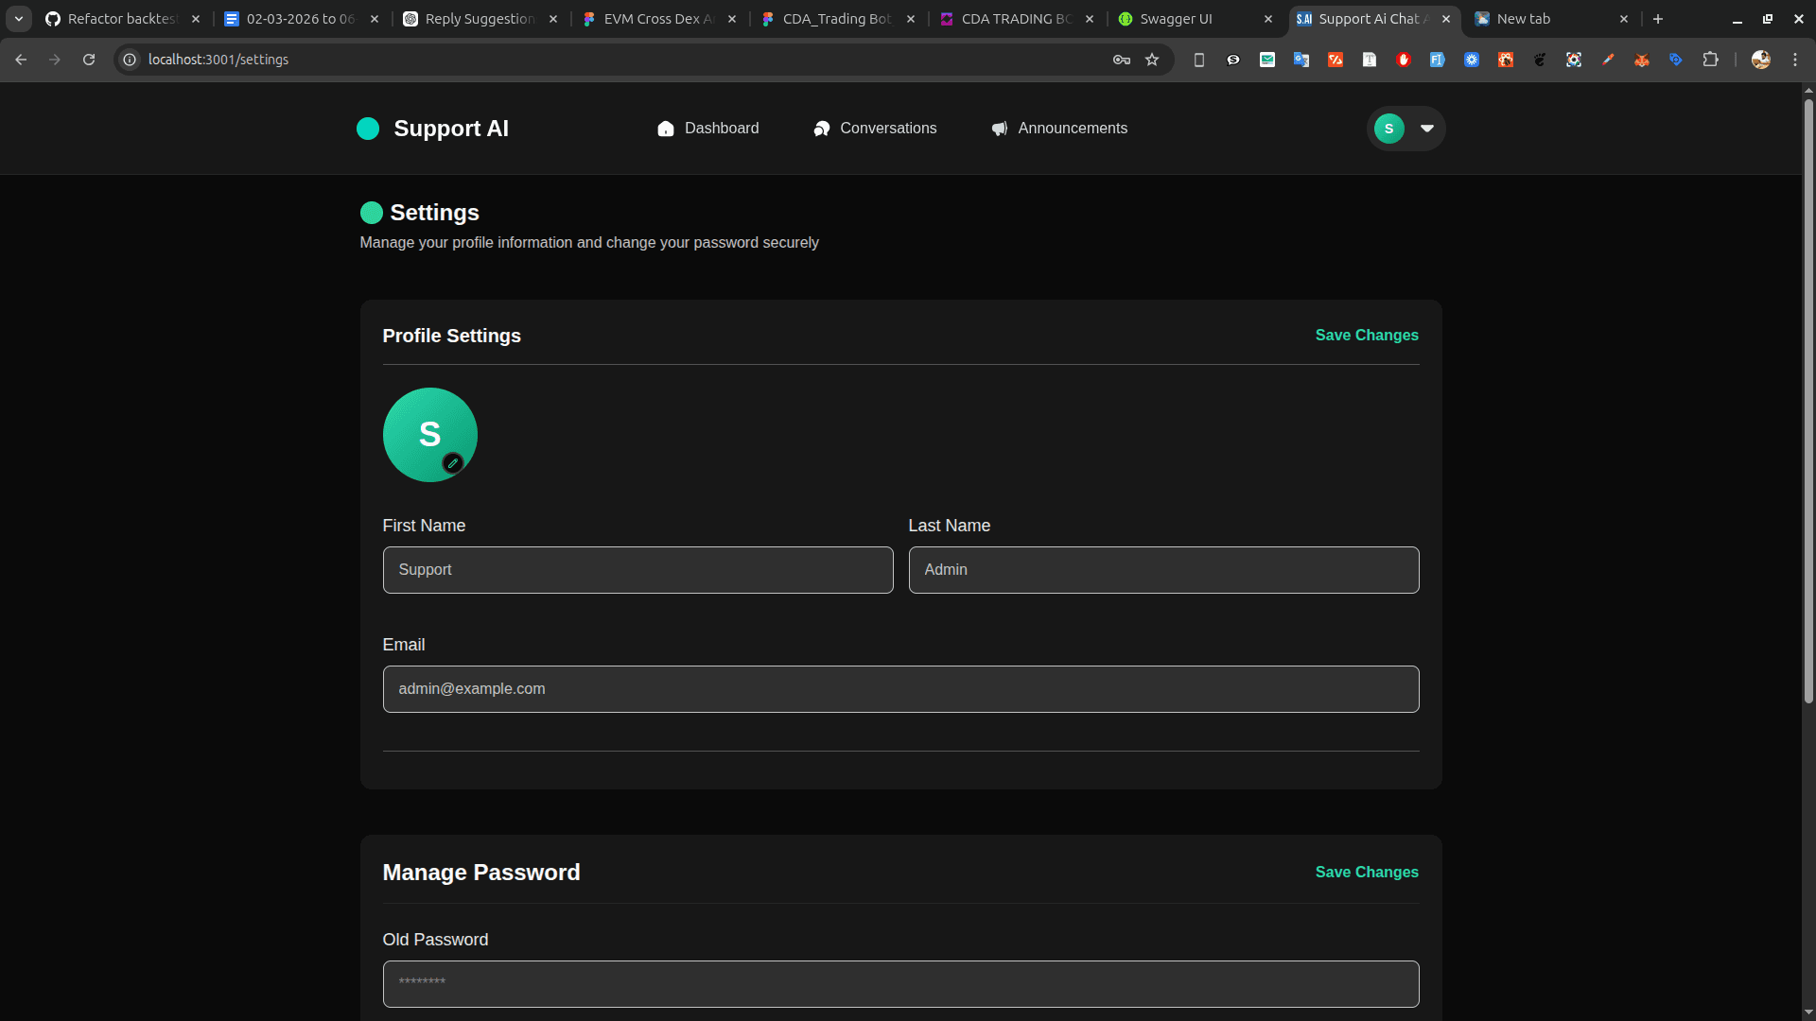Screen dimensions: 1816x1021
Task: Open the tab search dropdown chevron
Action: point(19,19)
